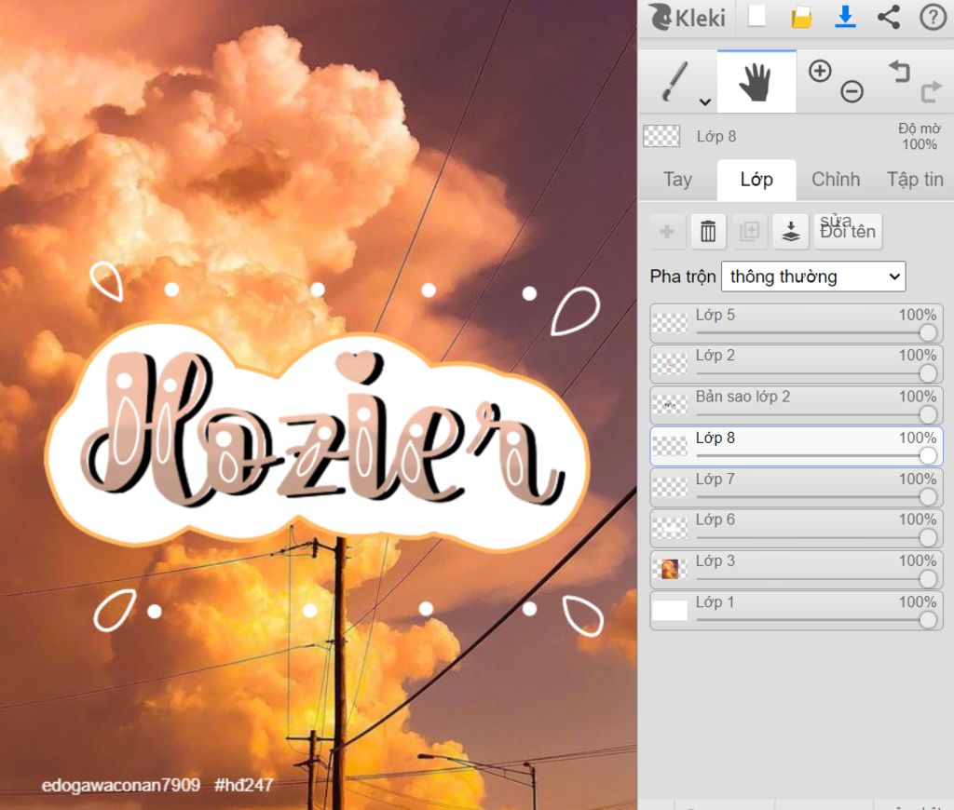Select the brush tool
954x810 pixels.
[x=675, y=82]
